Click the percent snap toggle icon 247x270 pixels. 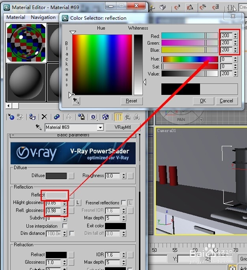tap(203, 8)
